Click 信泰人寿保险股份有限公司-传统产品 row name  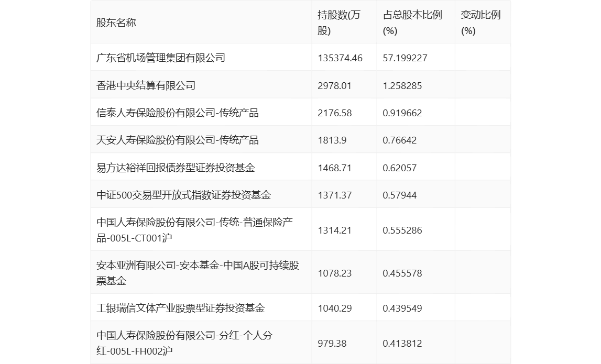178,113
